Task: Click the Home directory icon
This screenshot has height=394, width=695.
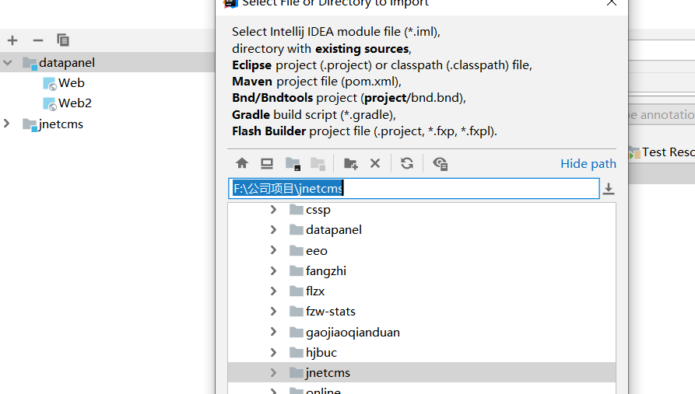Action: coord(242,163)
